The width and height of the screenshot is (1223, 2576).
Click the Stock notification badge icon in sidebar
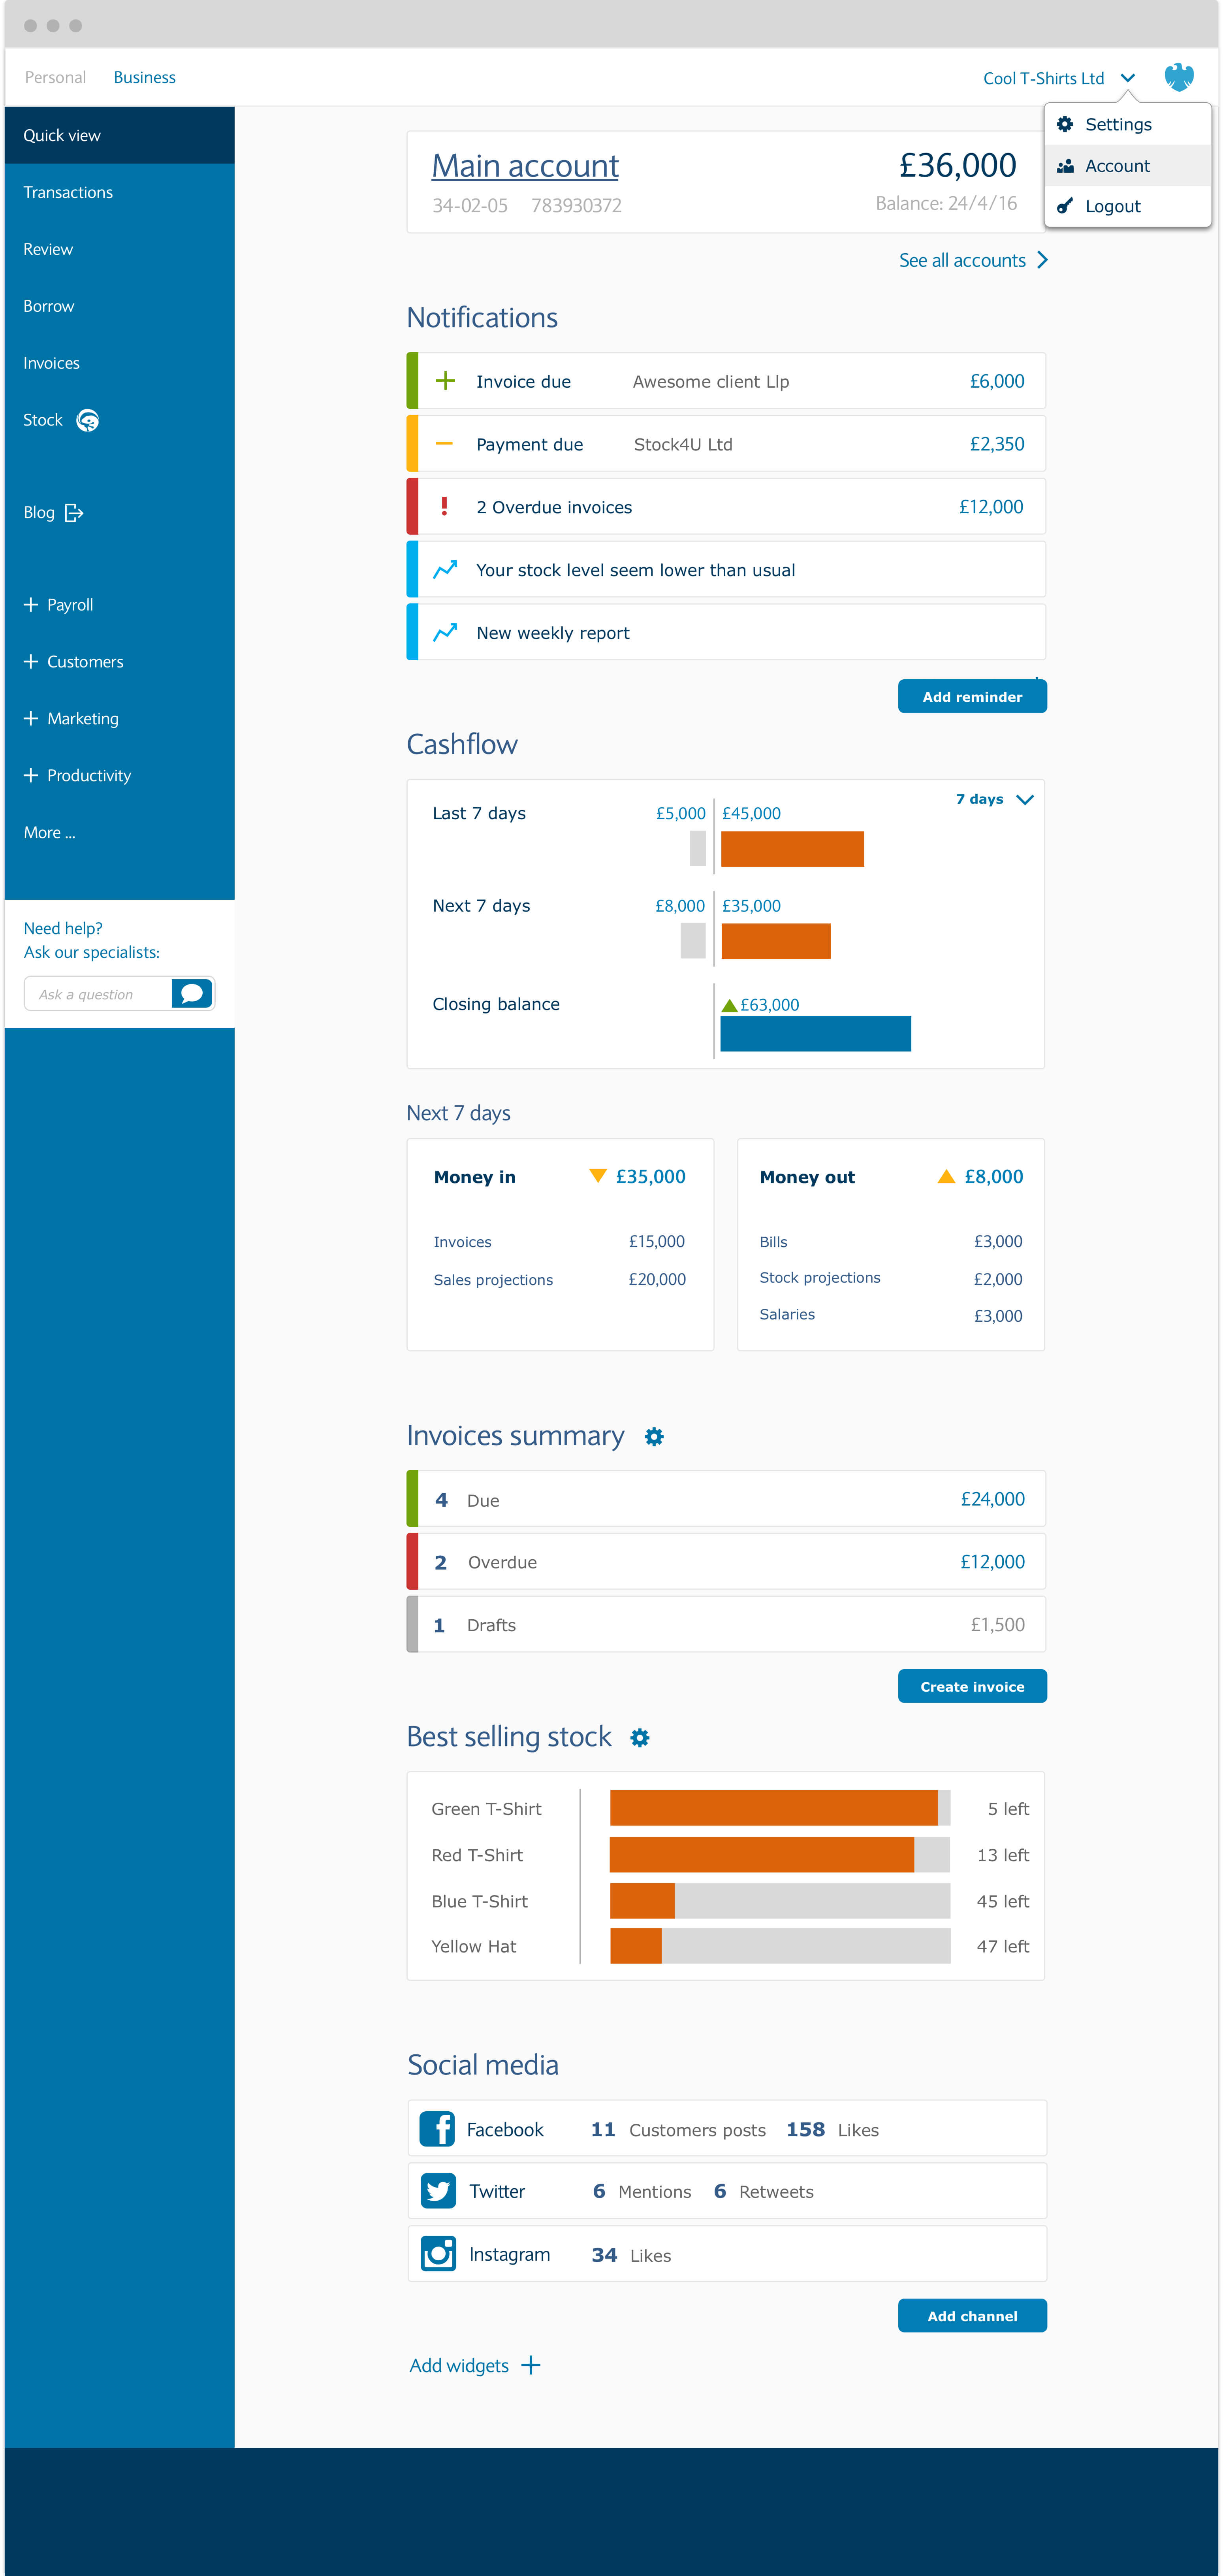88,420
